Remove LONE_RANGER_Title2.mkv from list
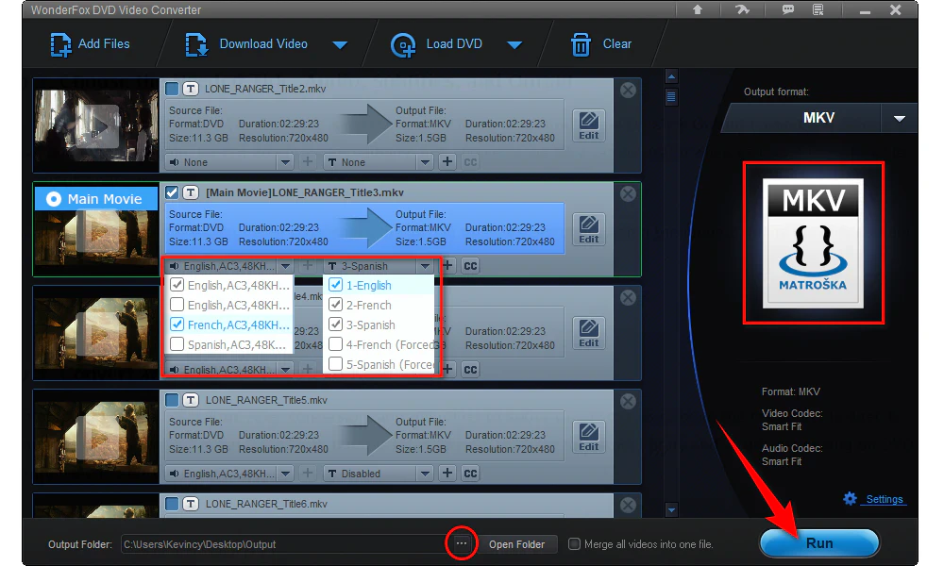The height and width of the screenshot is (566, 944). click(628, 91)
